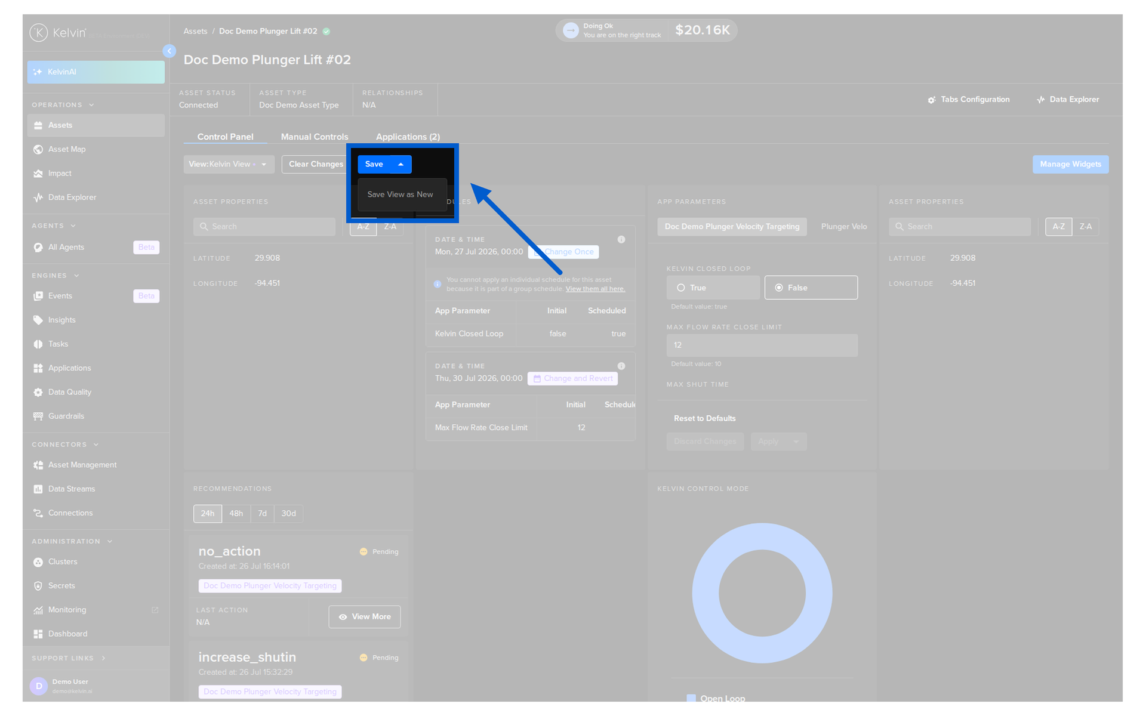Click Clear Changes button
This screenshot has width=1146, height=716.
pos(316,165)
